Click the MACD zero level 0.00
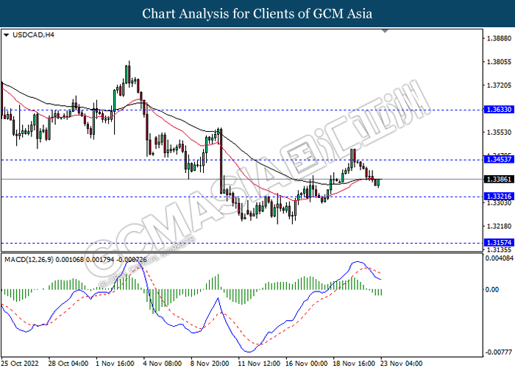The image size is (515, 368). click(x=492, y=289)
